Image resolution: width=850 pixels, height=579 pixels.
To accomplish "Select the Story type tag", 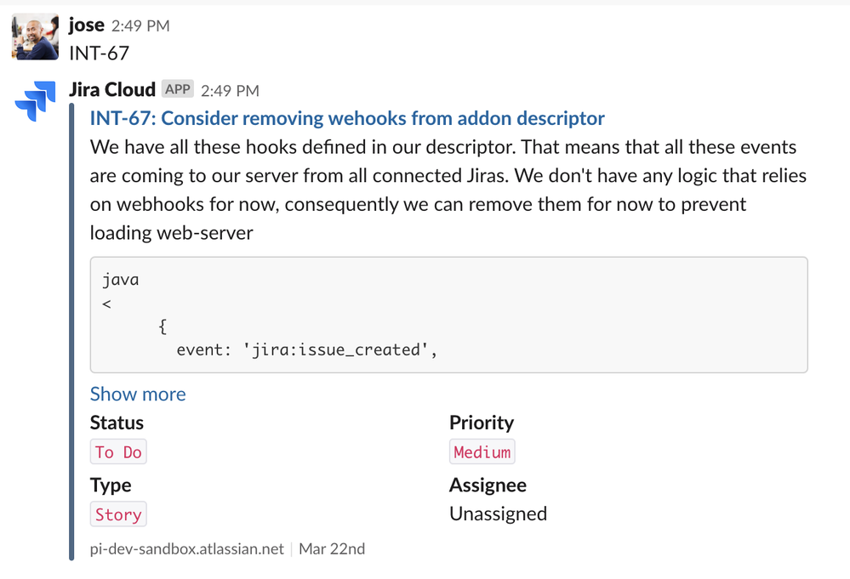I will click(x=117, y=514).
